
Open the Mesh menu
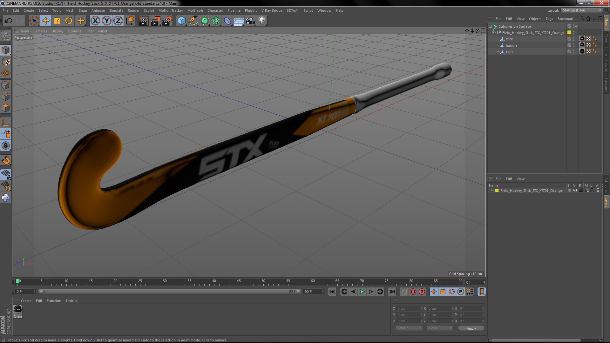point(70,10)
